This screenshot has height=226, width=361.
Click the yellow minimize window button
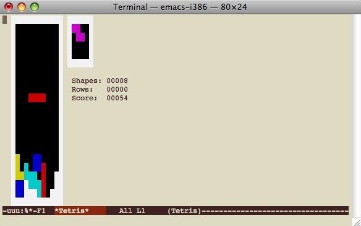tap(22, 7)
